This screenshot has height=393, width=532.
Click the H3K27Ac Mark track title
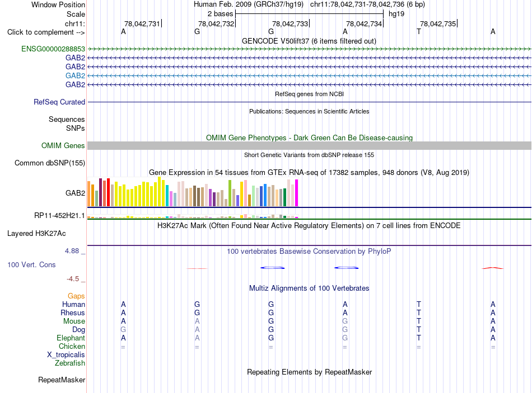click(x=309, y=226)
